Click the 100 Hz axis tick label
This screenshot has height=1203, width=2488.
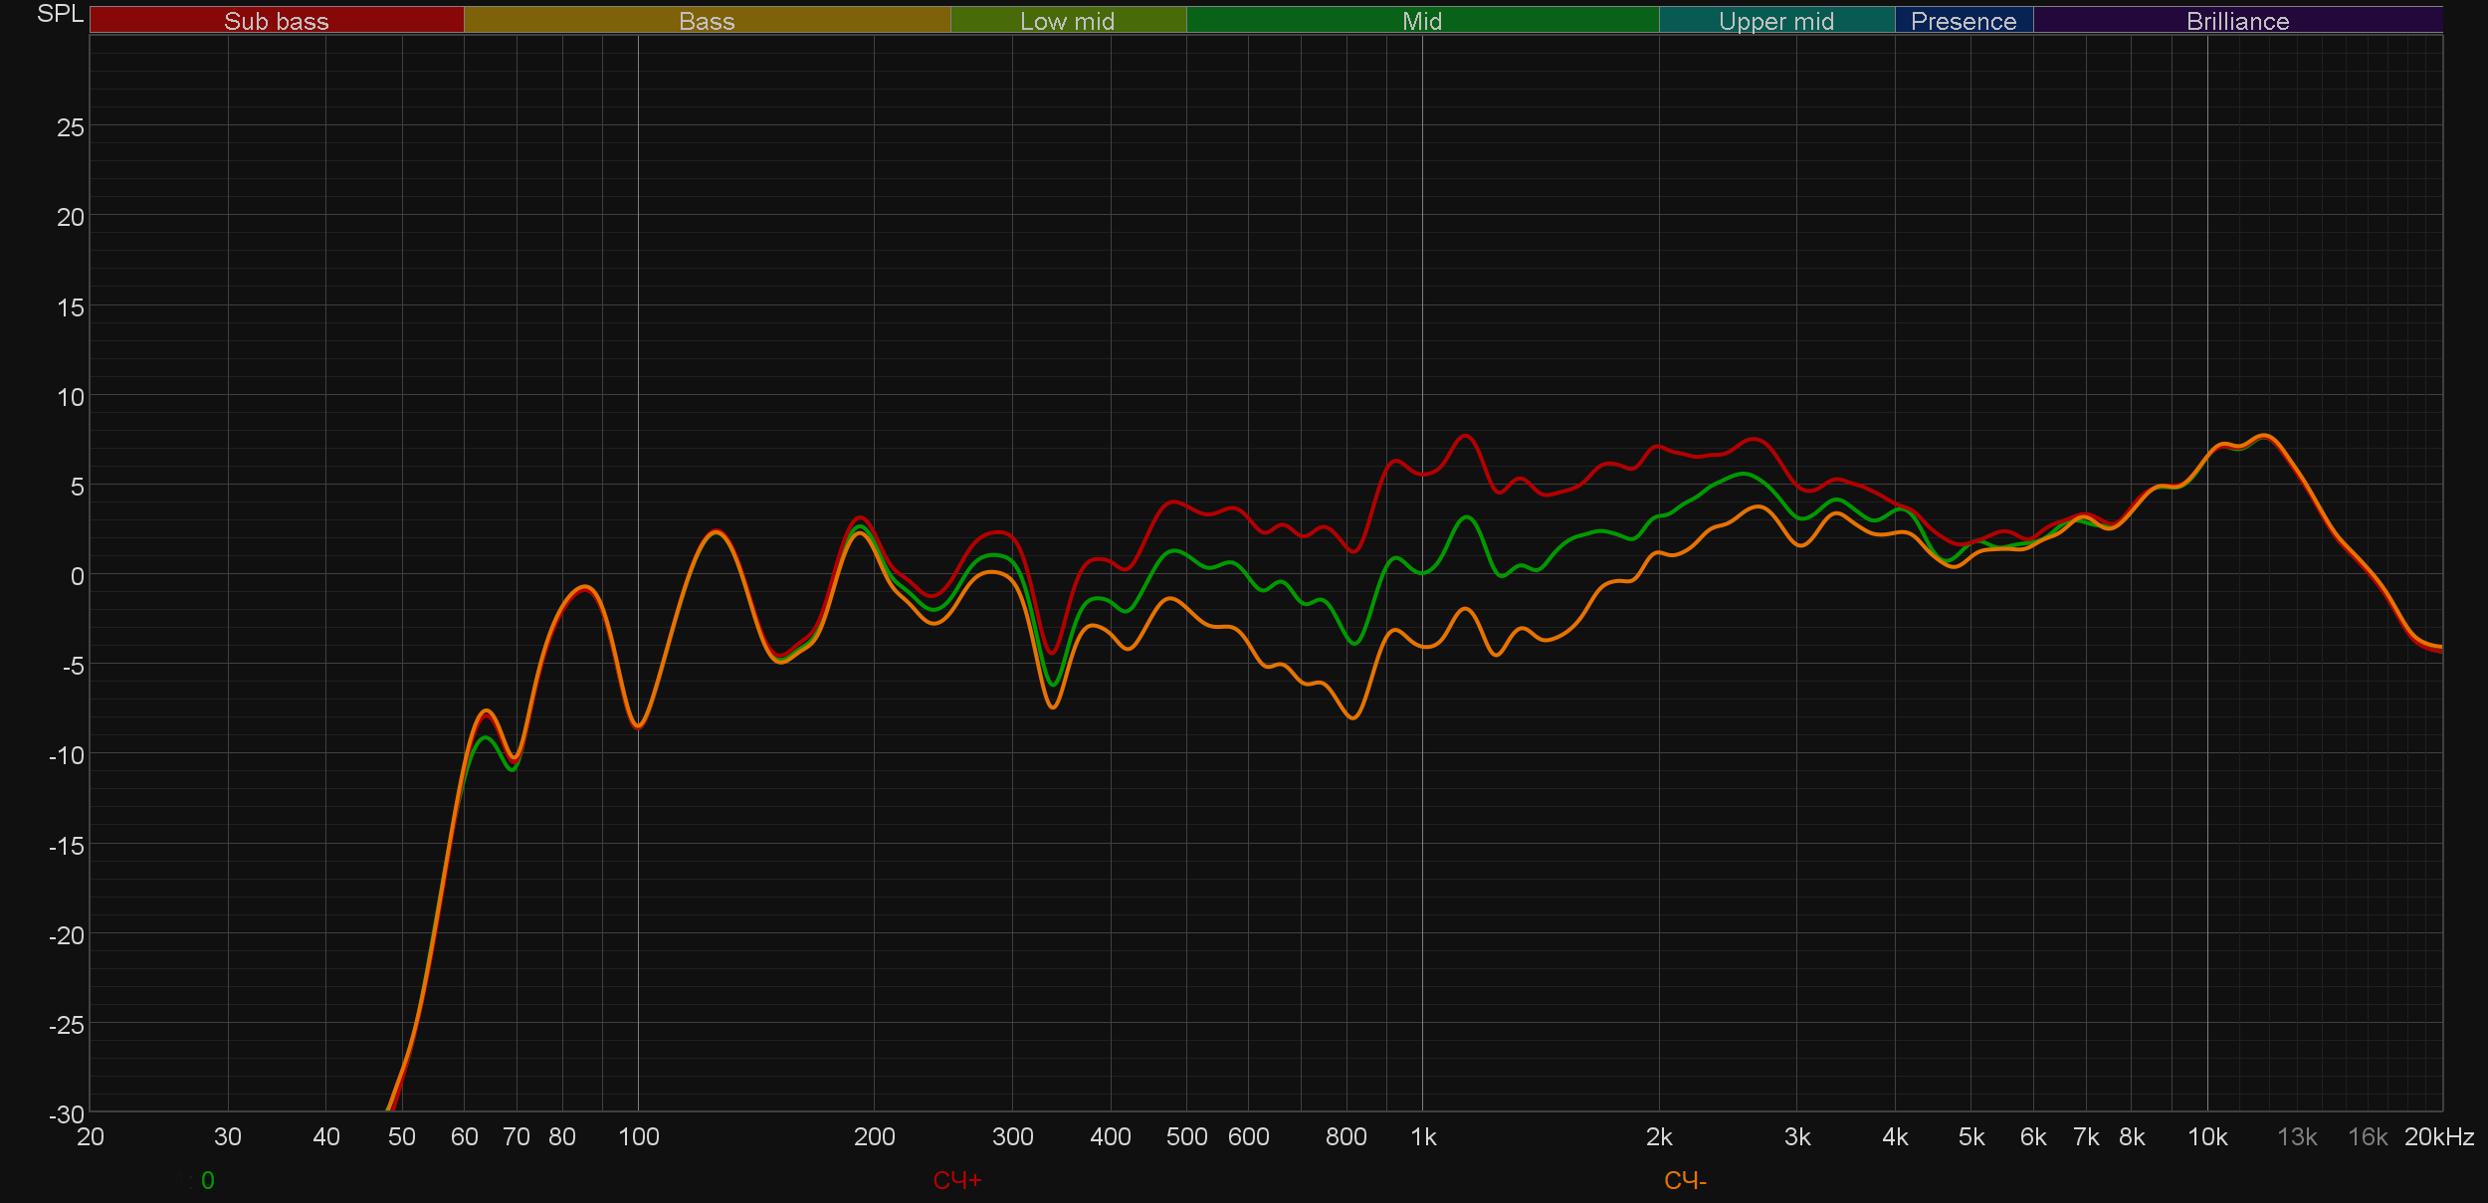pos(638,1136)
